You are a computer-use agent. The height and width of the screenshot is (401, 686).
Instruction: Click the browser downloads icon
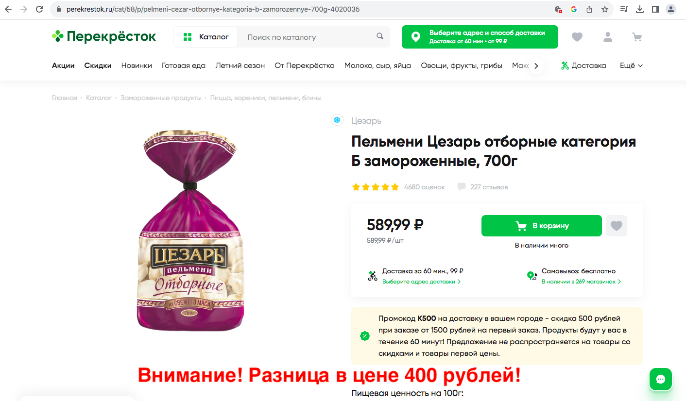[x=640, y=9]
